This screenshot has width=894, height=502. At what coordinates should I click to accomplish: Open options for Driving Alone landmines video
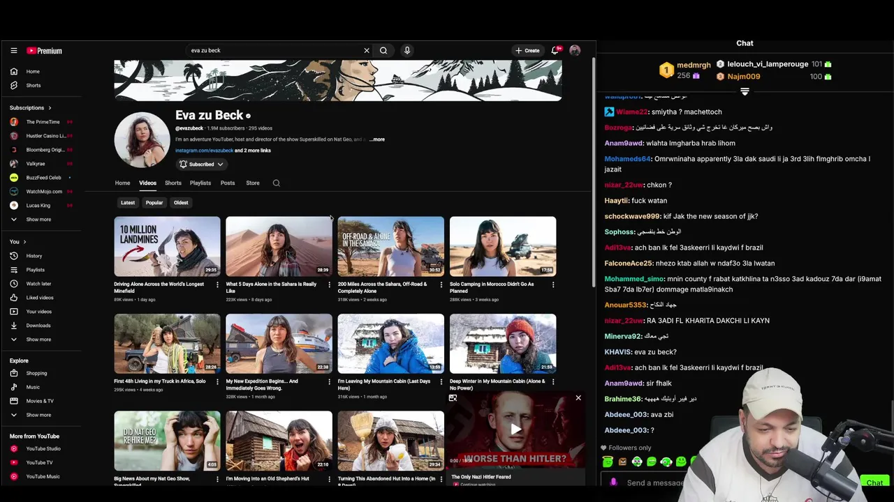tap(217, 284)
